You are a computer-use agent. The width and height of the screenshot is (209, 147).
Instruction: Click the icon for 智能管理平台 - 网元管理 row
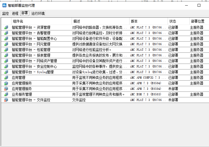coord(6,44)
